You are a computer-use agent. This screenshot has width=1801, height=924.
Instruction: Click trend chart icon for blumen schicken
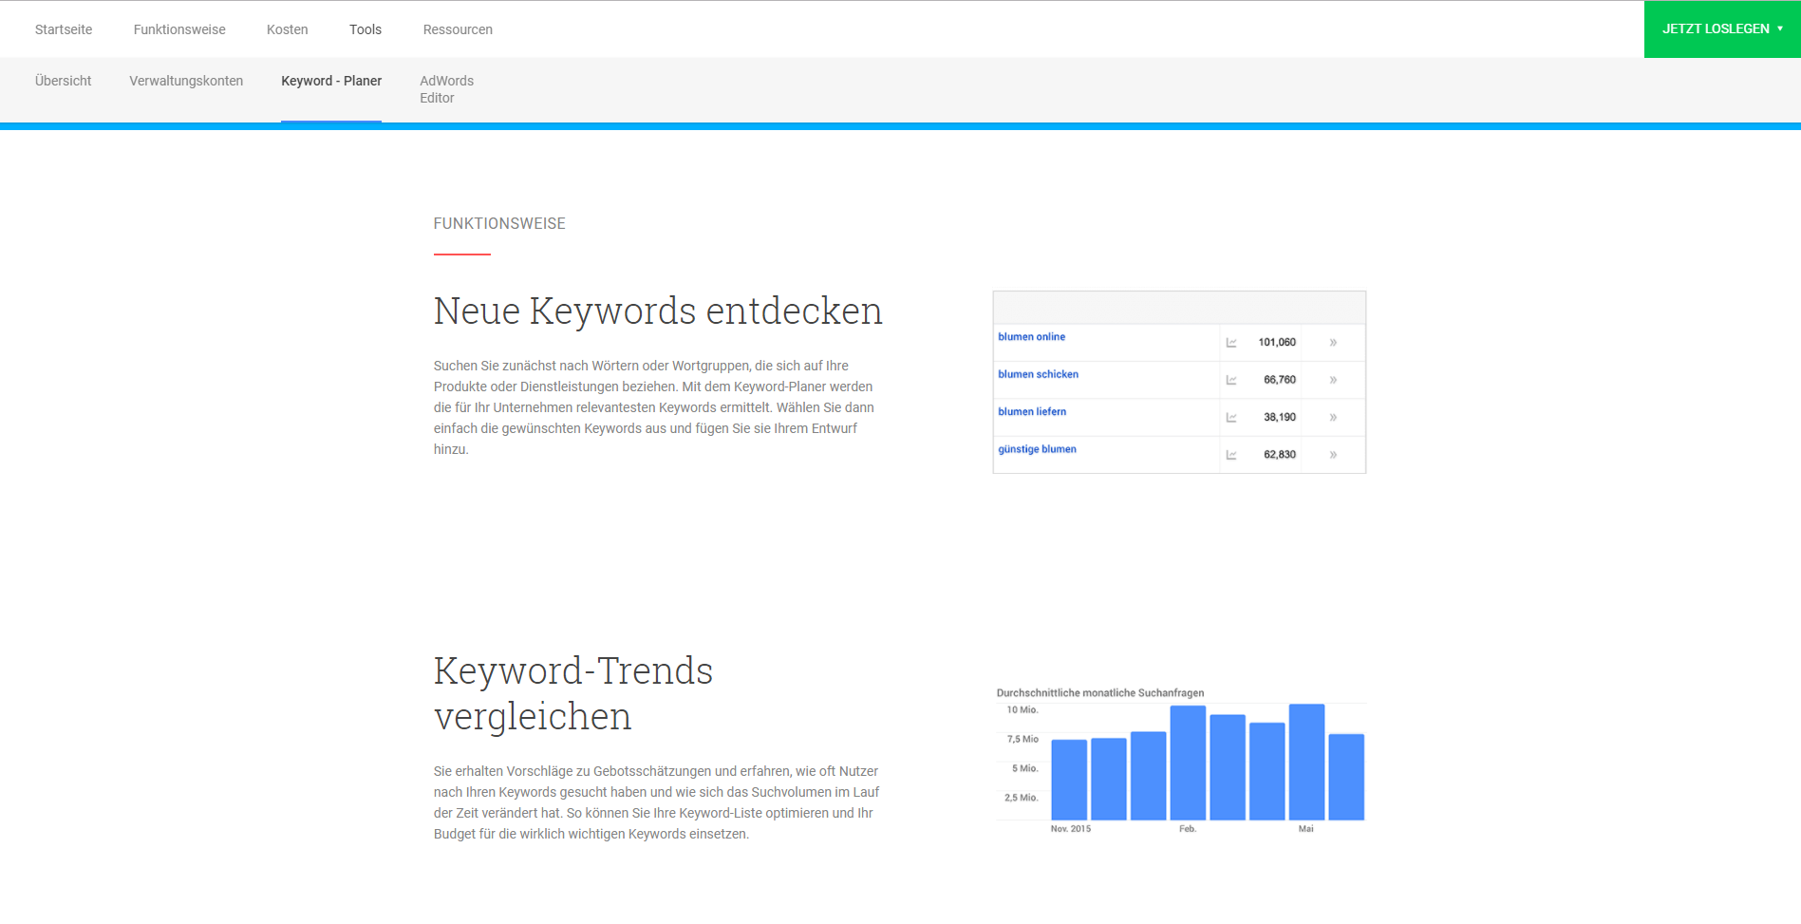1231,380
